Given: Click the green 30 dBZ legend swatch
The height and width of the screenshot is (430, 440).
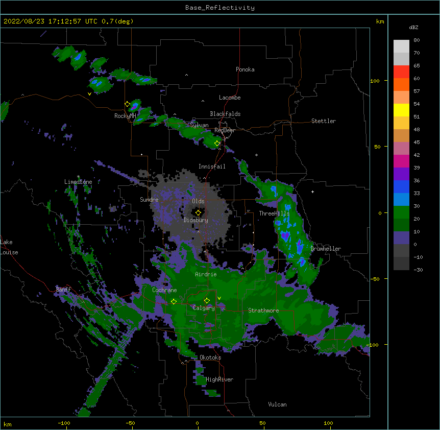Looking at the screenshot, I should (401, 212).
